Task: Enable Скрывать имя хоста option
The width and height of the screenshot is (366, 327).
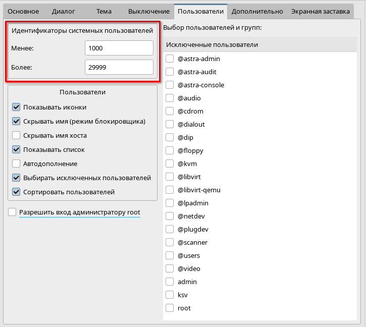Action: (x=16, y=136)
